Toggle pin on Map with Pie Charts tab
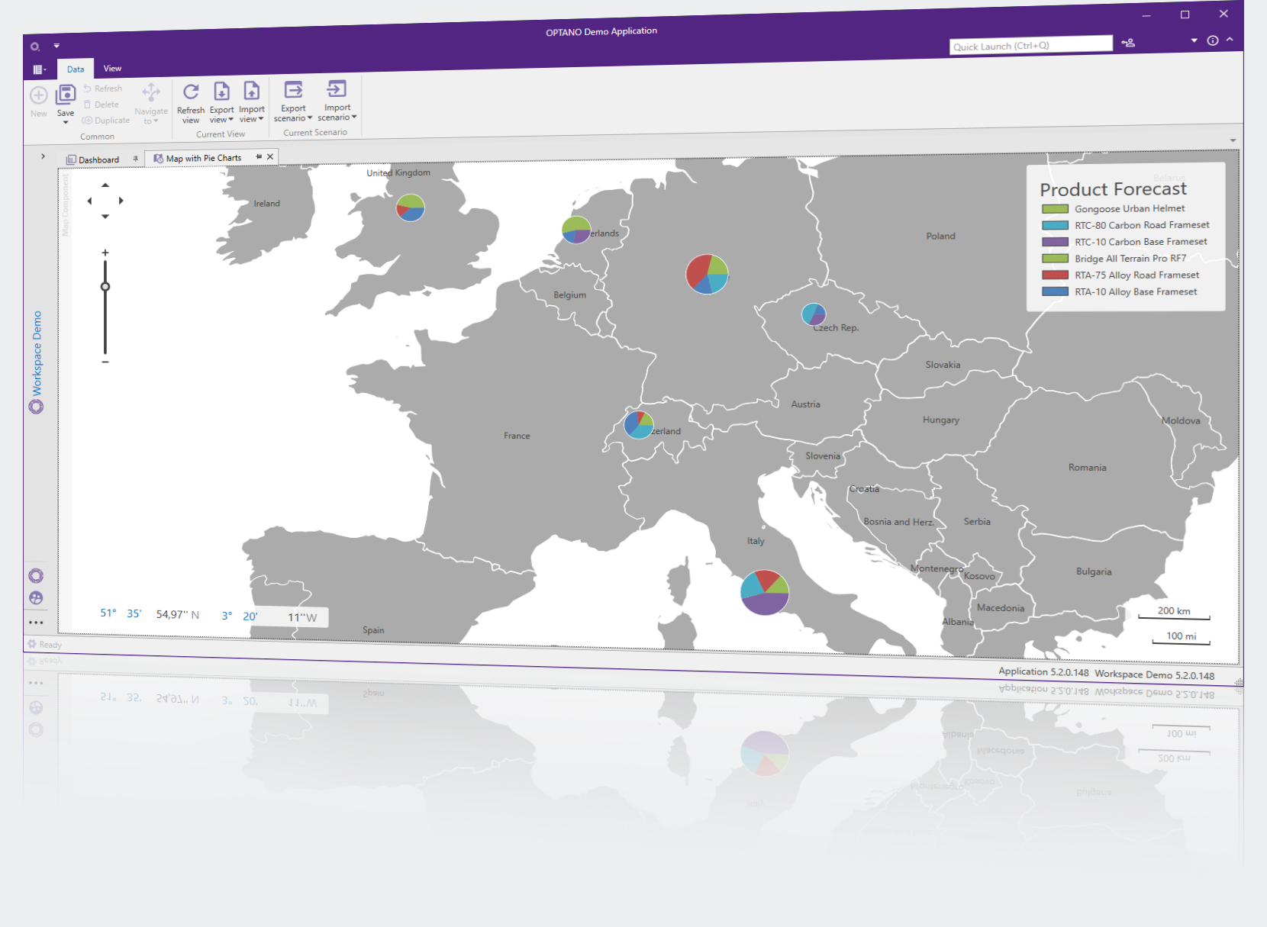Screen dimensions: 1267x927 (x=259, y=156)
